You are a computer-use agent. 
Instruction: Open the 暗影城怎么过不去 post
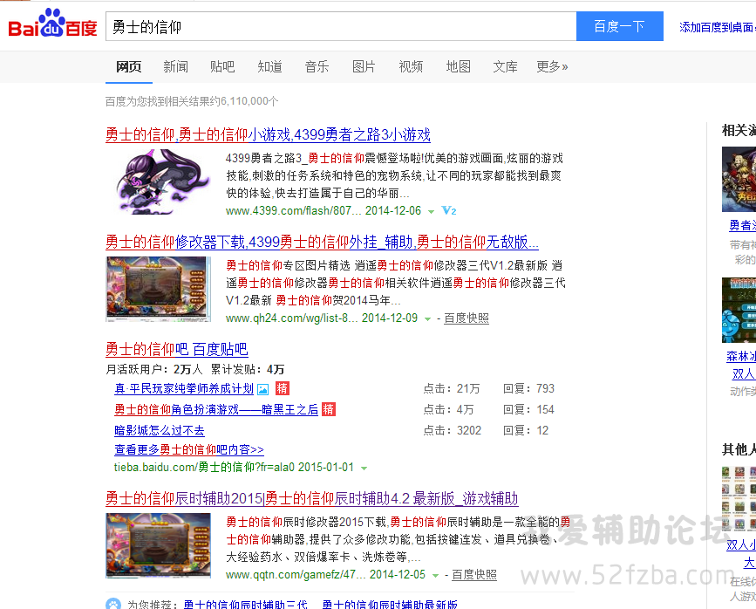coord(159,430)
